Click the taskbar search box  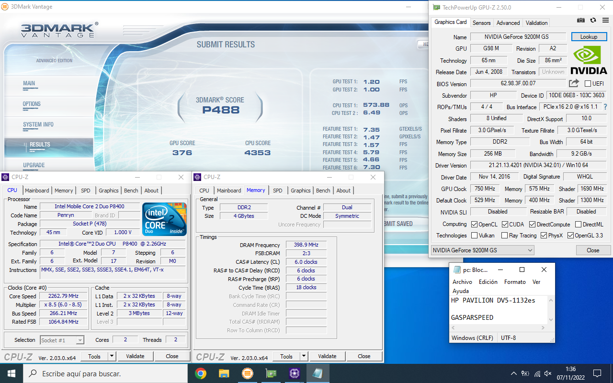[x=105, y=373]
